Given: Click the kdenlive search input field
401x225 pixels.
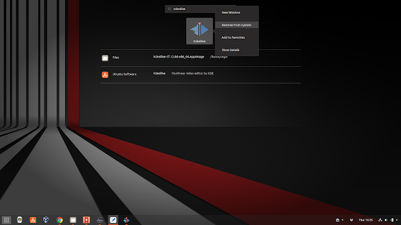Looking at the screenshot, I should [x=190, y=9].
